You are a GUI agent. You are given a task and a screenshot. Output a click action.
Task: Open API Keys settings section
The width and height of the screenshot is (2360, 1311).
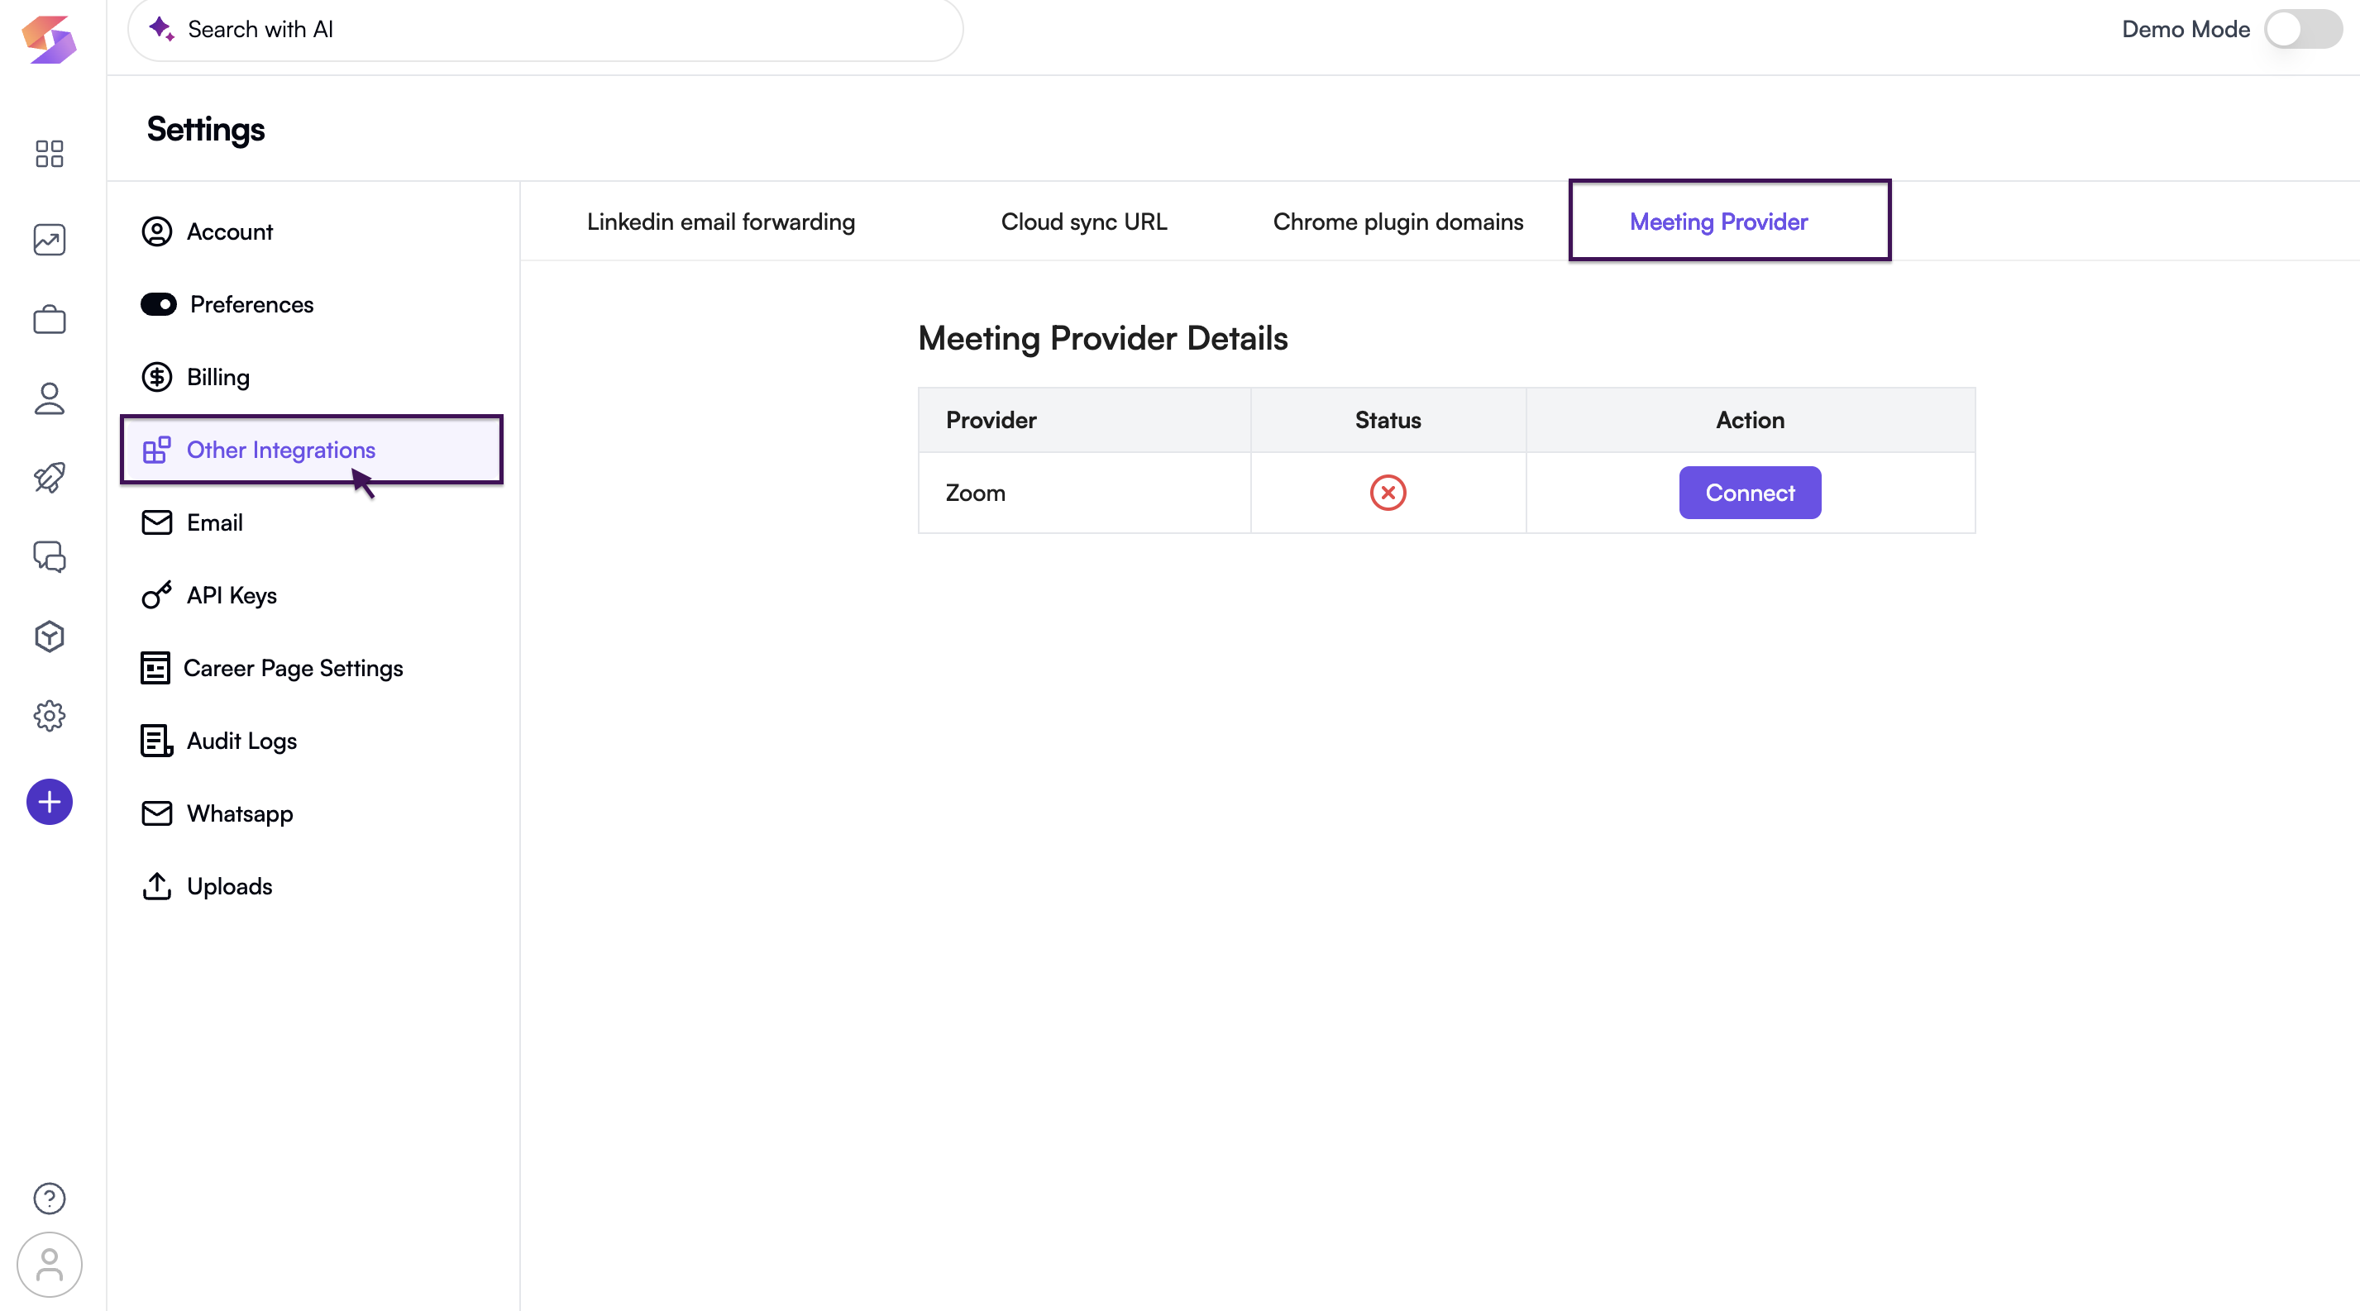click(312, 595)
